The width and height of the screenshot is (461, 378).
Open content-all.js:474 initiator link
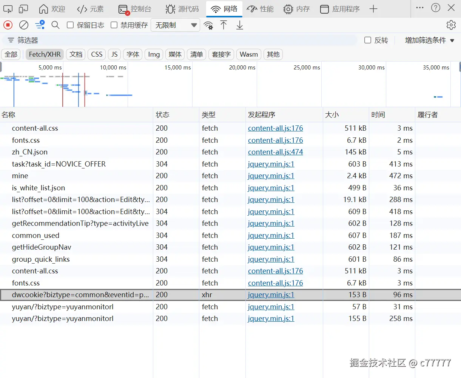(275, 152)
